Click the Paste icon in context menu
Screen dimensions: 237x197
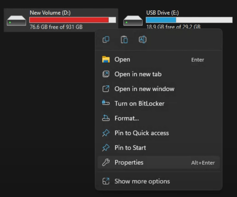click(124, 40)
